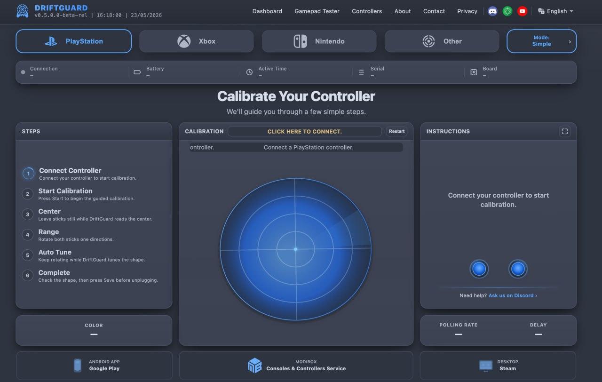
Task: Click the Nintendo Switch icon
Action: (x=301, y=41)
